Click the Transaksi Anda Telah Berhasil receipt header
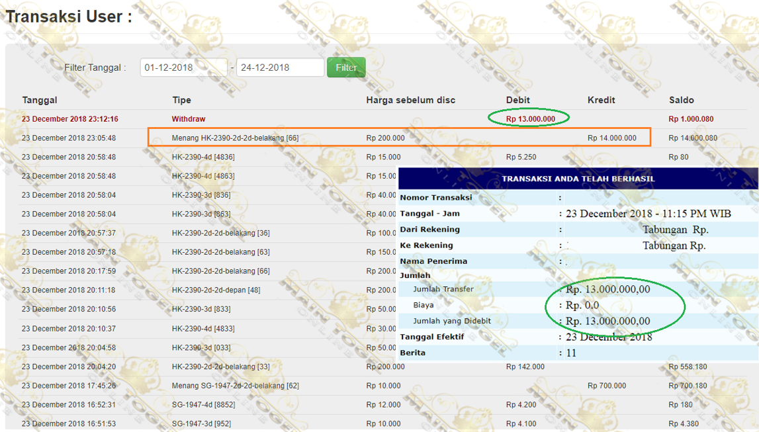 click(578, 179)
